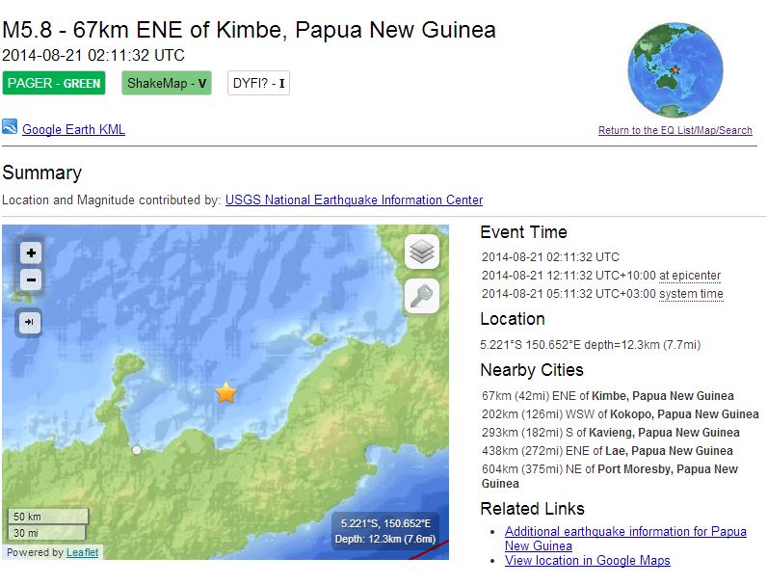The height and width of the screenshot is (585, 767).
Task: Click the map sidebar arrow button
Action: coord(29,323)
